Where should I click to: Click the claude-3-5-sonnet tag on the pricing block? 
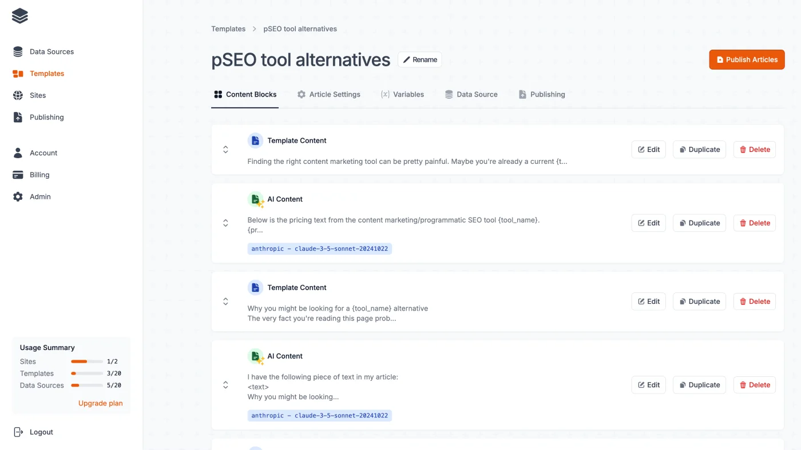tap(319, 249)
